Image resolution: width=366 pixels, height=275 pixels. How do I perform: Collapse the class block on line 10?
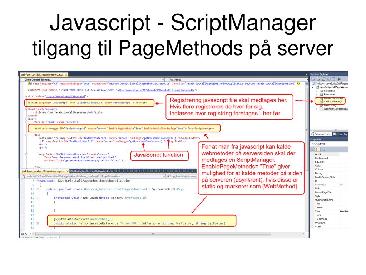[38, 189]
